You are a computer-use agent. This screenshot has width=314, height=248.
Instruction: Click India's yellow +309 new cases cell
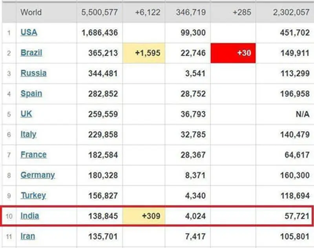(144, 216)
